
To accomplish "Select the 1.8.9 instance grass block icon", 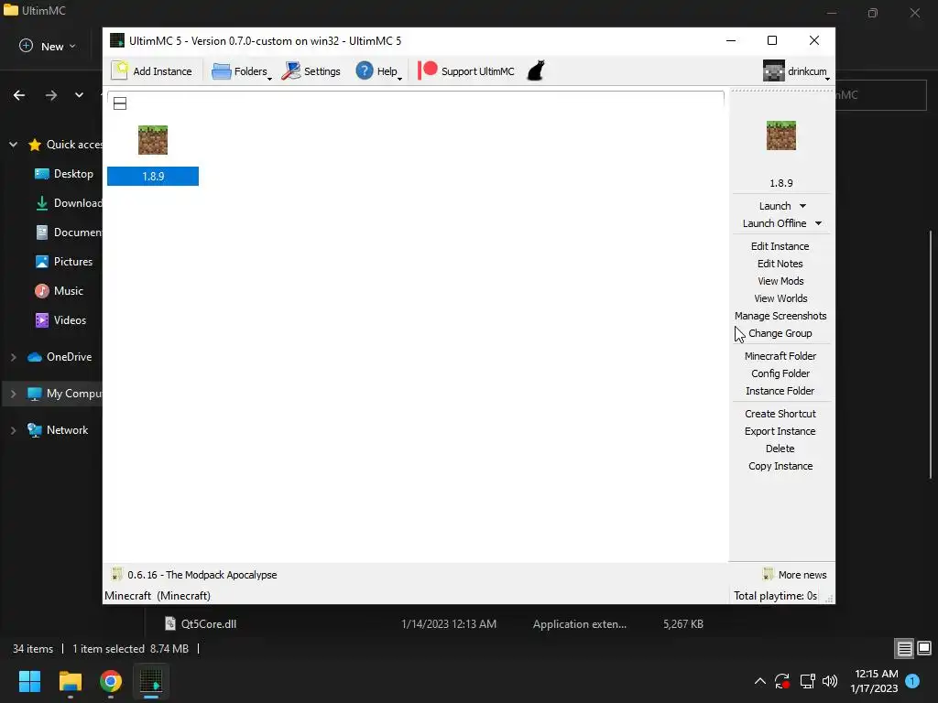I will click(153, 140).
